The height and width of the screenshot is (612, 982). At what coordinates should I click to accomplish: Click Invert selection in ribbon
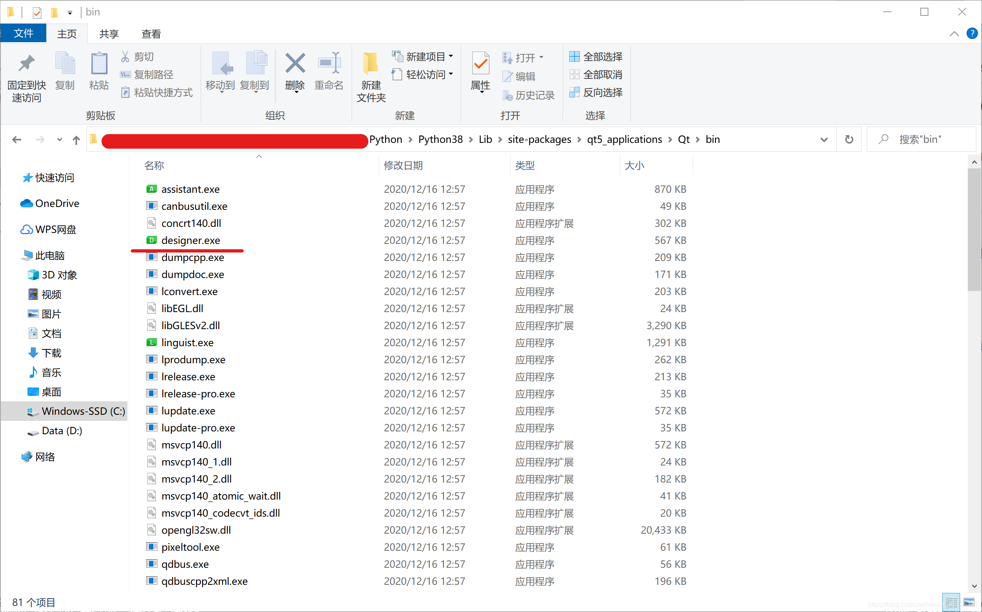coord(596,92)
